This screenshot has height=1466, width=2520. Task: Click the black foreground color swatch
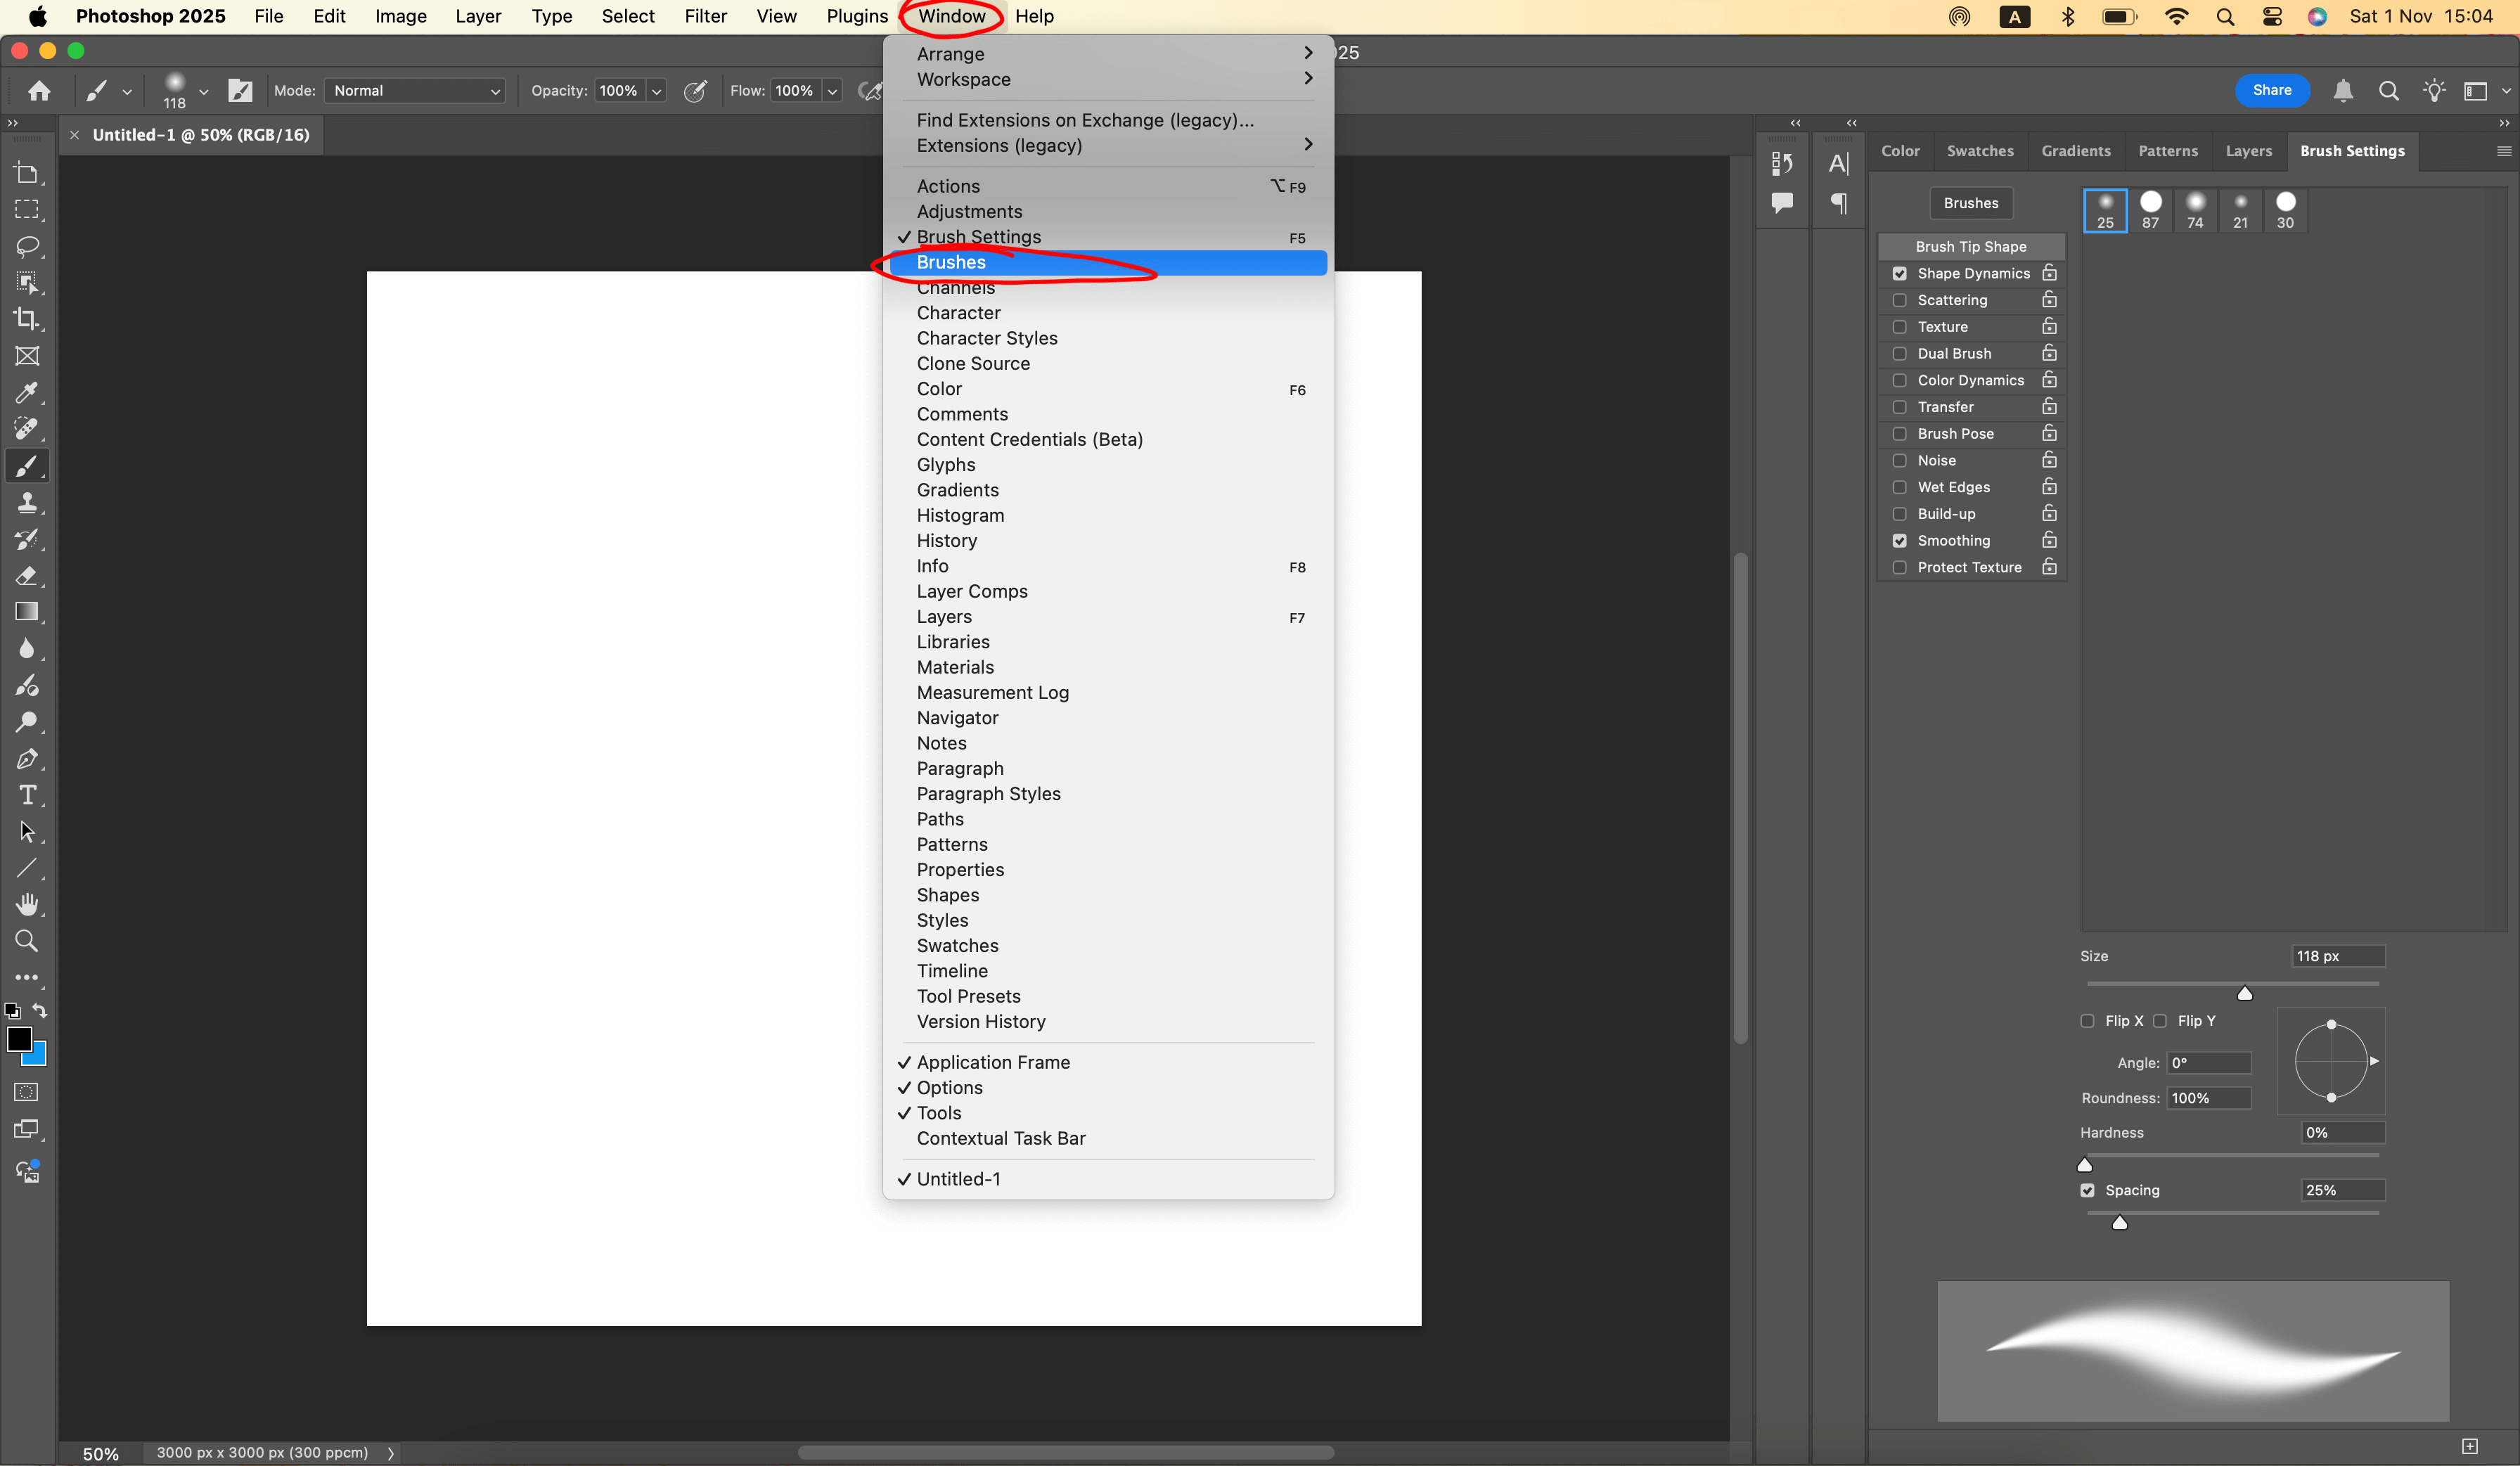tap(18, 1039)
